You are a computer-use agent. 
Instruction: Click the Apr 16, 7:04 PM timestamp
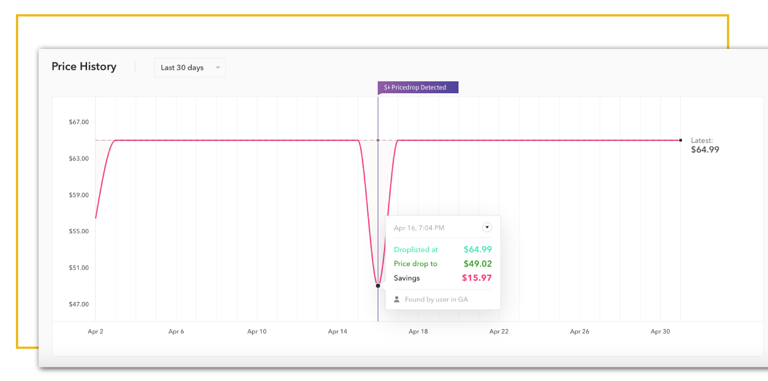pos(419,227)
